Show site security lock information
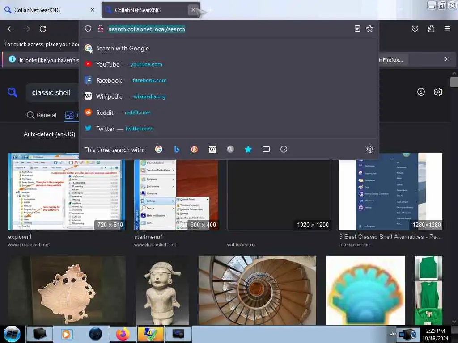 coord(101,29)
